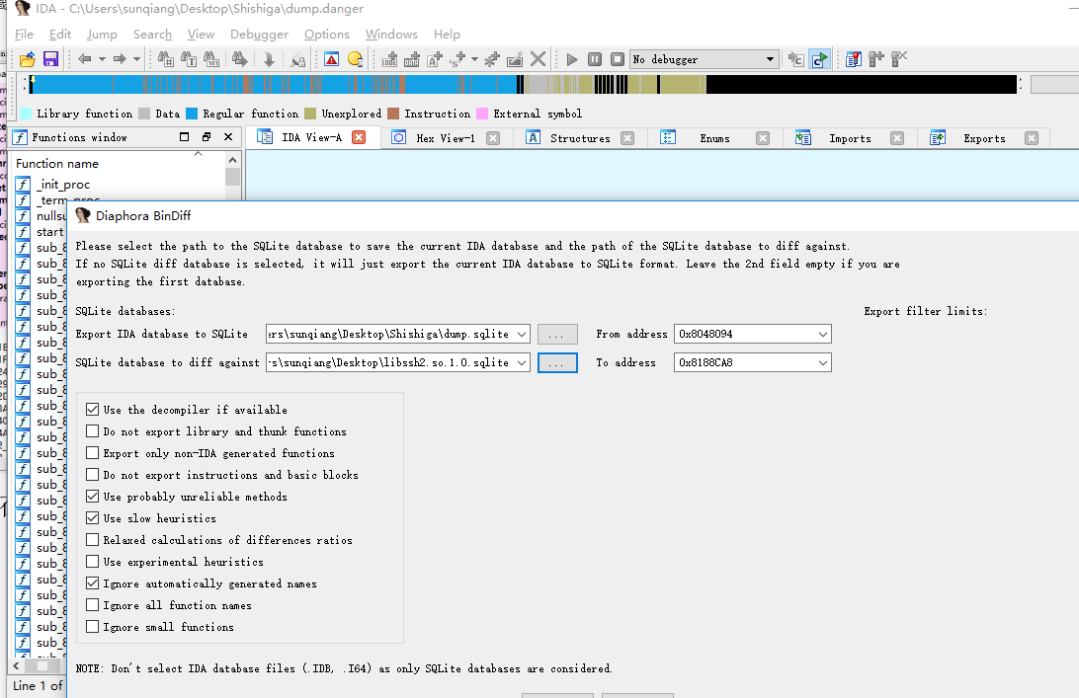Click the Regular function blue legend swatch
The width and height of the screenshot is (1079, 698).
[x=192, y=114]
